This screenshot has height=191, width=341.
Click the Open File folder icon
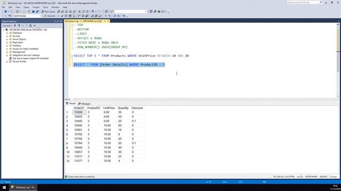pos(29,12)
